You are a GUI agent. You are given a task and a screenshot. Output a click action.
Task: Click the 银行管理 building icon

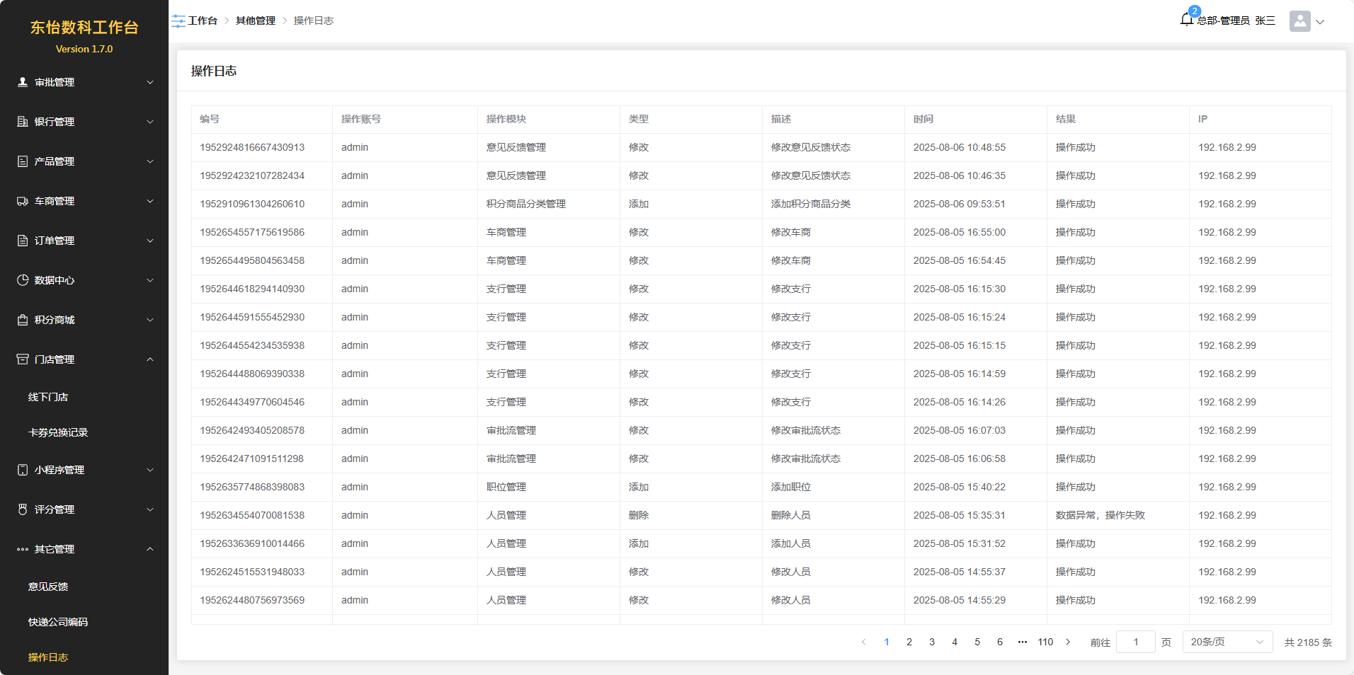pyautogui.click(x=23, y=122)
